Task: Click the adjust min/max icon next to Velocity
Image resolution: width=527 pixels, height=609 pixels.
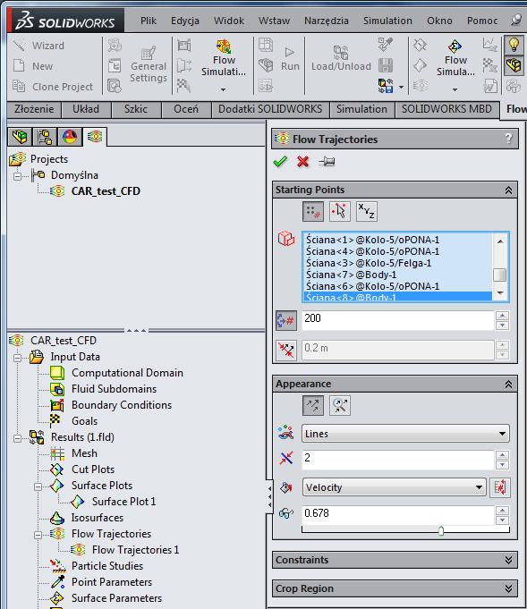Action: point(500,487)
